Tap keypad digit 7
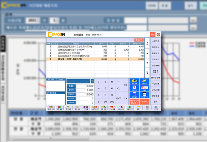 99,82
